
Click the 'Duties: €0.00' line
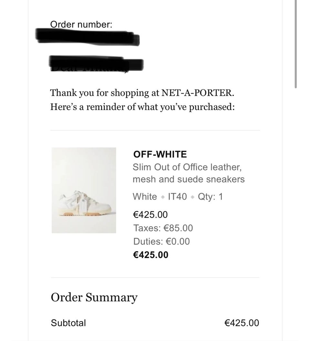coord(161,241)
